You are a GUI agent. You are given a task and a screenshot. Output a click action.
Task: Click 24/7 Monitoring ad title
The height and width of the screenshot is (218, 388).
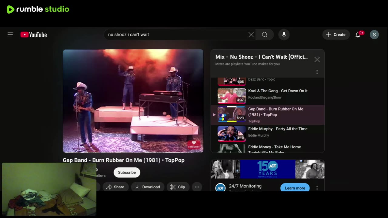pyautogui.click(x=245, y=186)
